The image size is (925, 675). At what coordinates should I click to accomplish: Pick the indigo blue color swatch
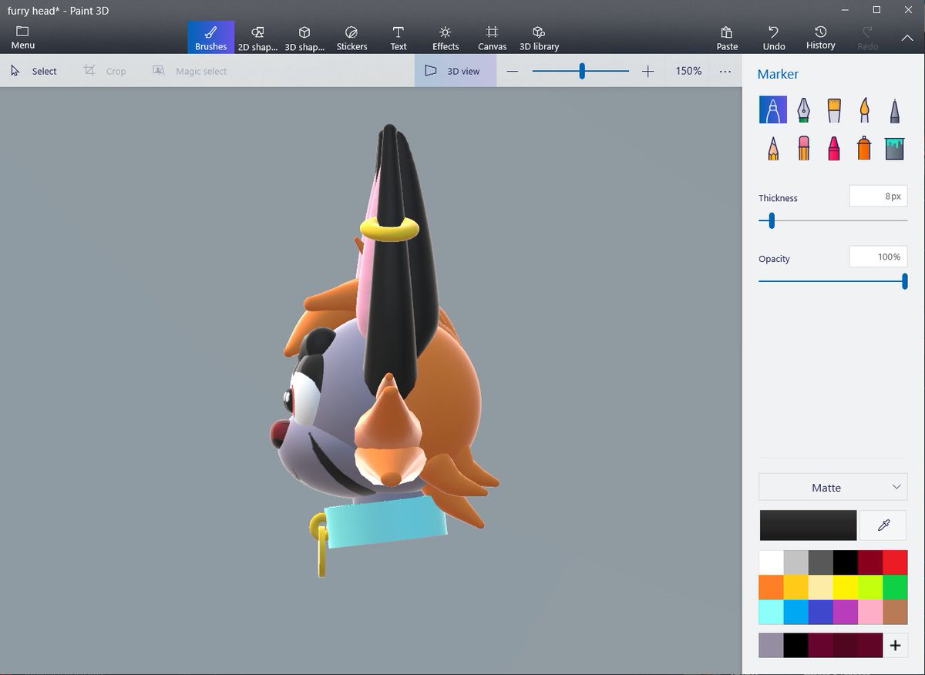(820, 612)
